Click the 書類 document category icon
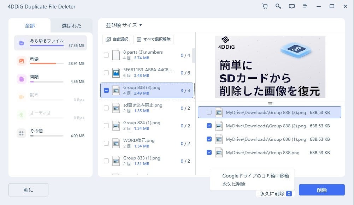 22,79
